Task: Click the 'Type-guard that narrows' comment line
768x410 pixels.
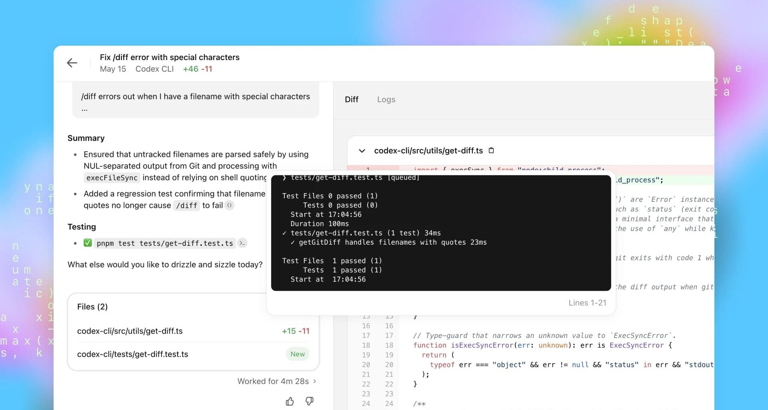Action: pyautogui.click(x=544, y=336)
